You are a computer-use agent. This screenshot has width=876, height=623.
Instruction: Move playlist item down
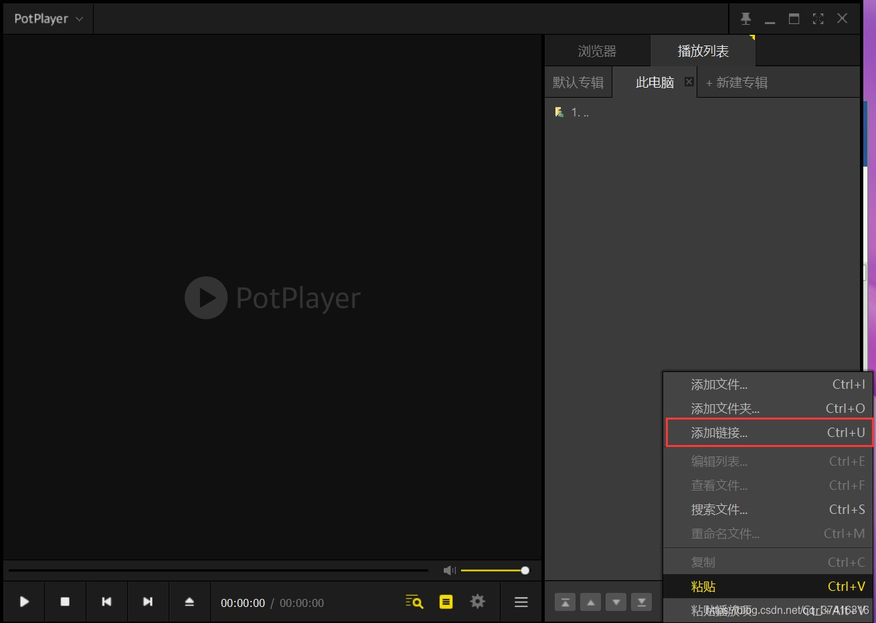pos(616,602)
